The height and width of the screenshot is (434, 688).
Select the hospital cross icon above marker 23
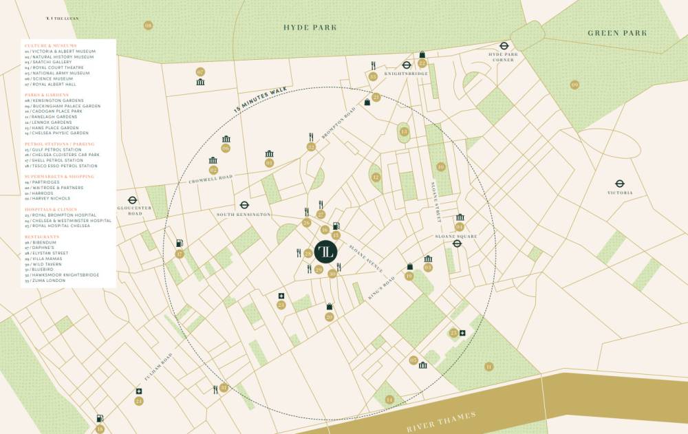[x=281, y=296]
